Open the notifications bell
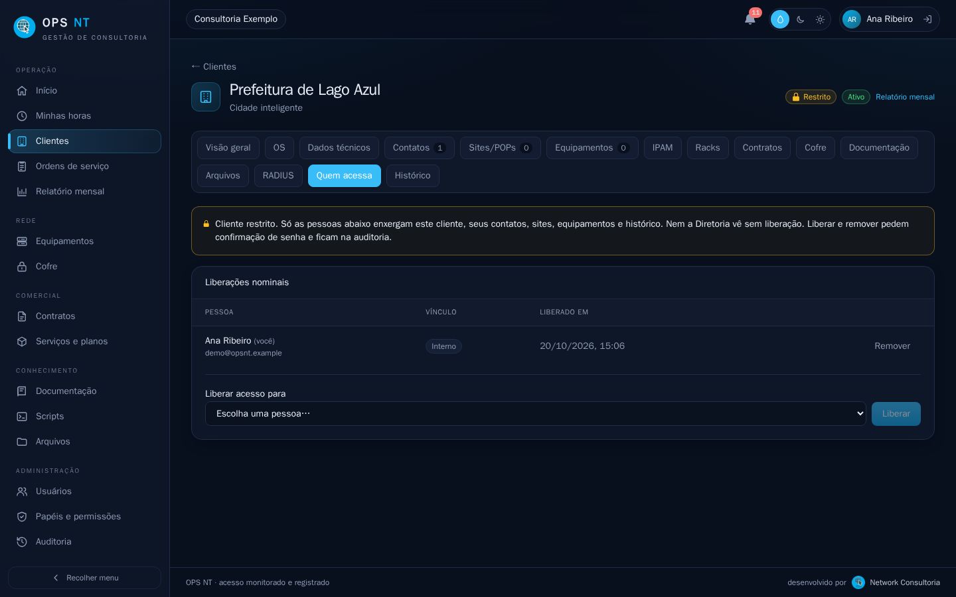Viewport: 956px width, 597px height. (x=750, y=19)
